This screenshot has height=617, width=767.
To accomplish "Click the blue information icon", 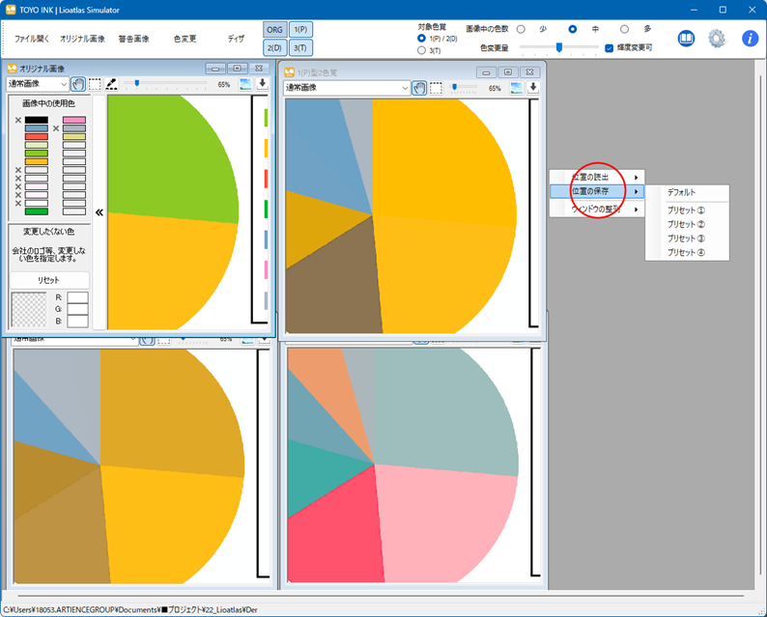I will coord(750,39).
